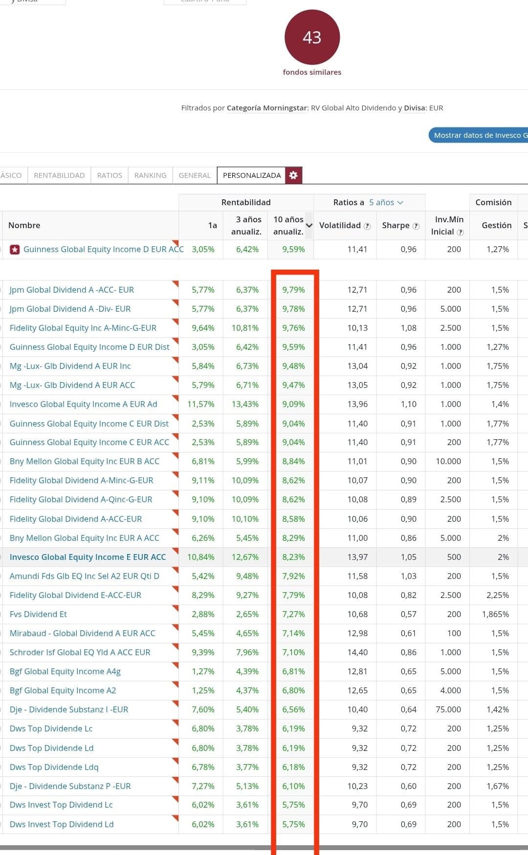Open the RANKING tab
The width and height of the screenshot is (528, 855).
pos(150,175)
